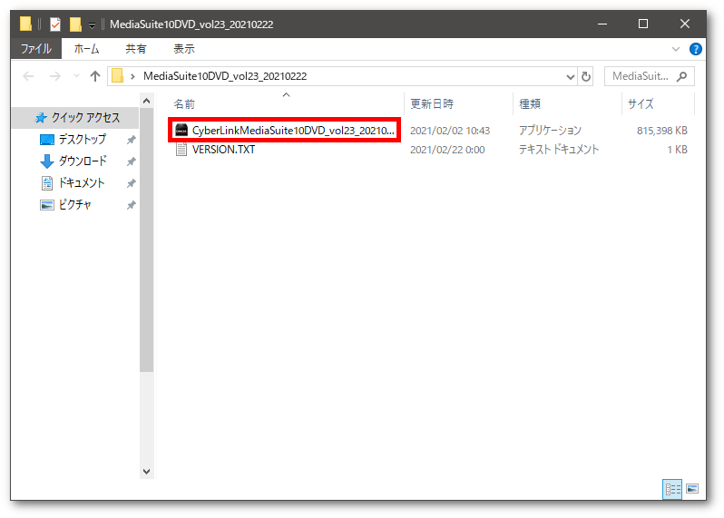Click the 1 KB size cell

pyautogui.click(x=677, y=150)
